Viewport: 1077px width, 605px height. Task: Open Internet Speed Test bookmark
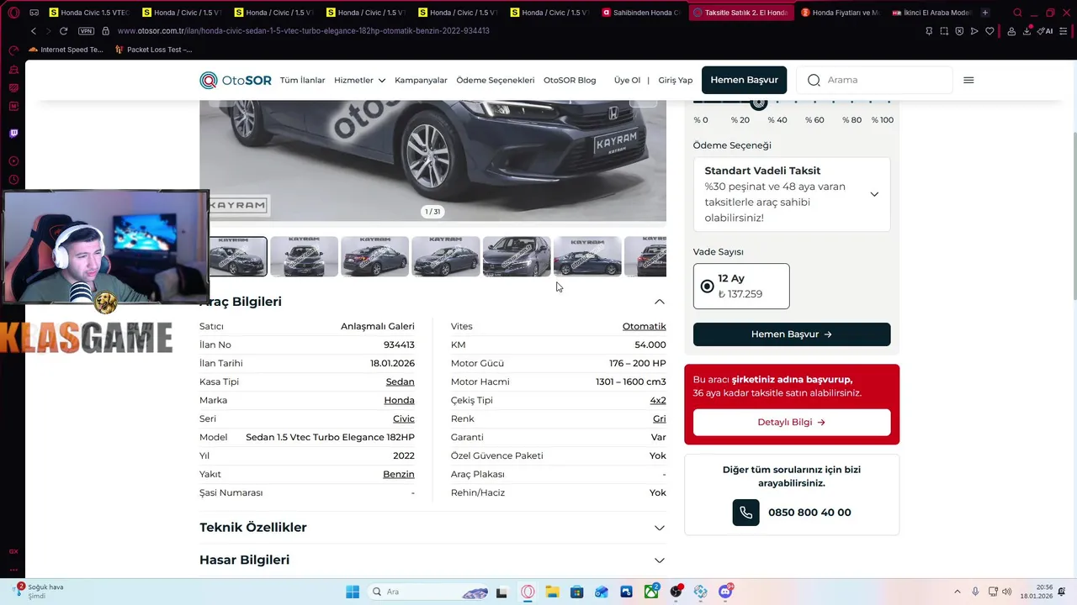point(66,50)
